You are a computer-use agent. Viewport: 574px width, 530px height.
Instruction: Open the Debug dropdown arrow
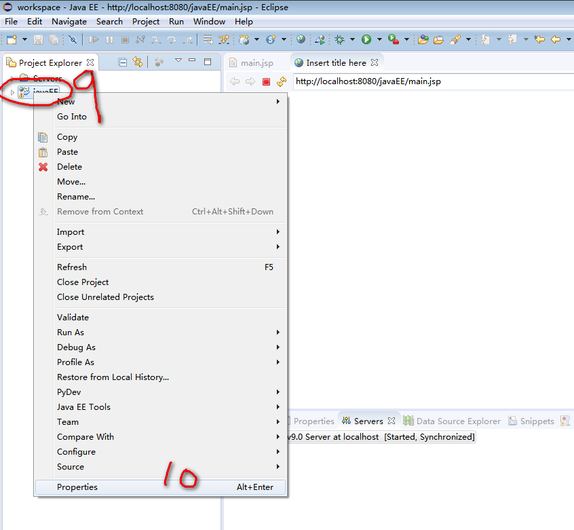353,39
